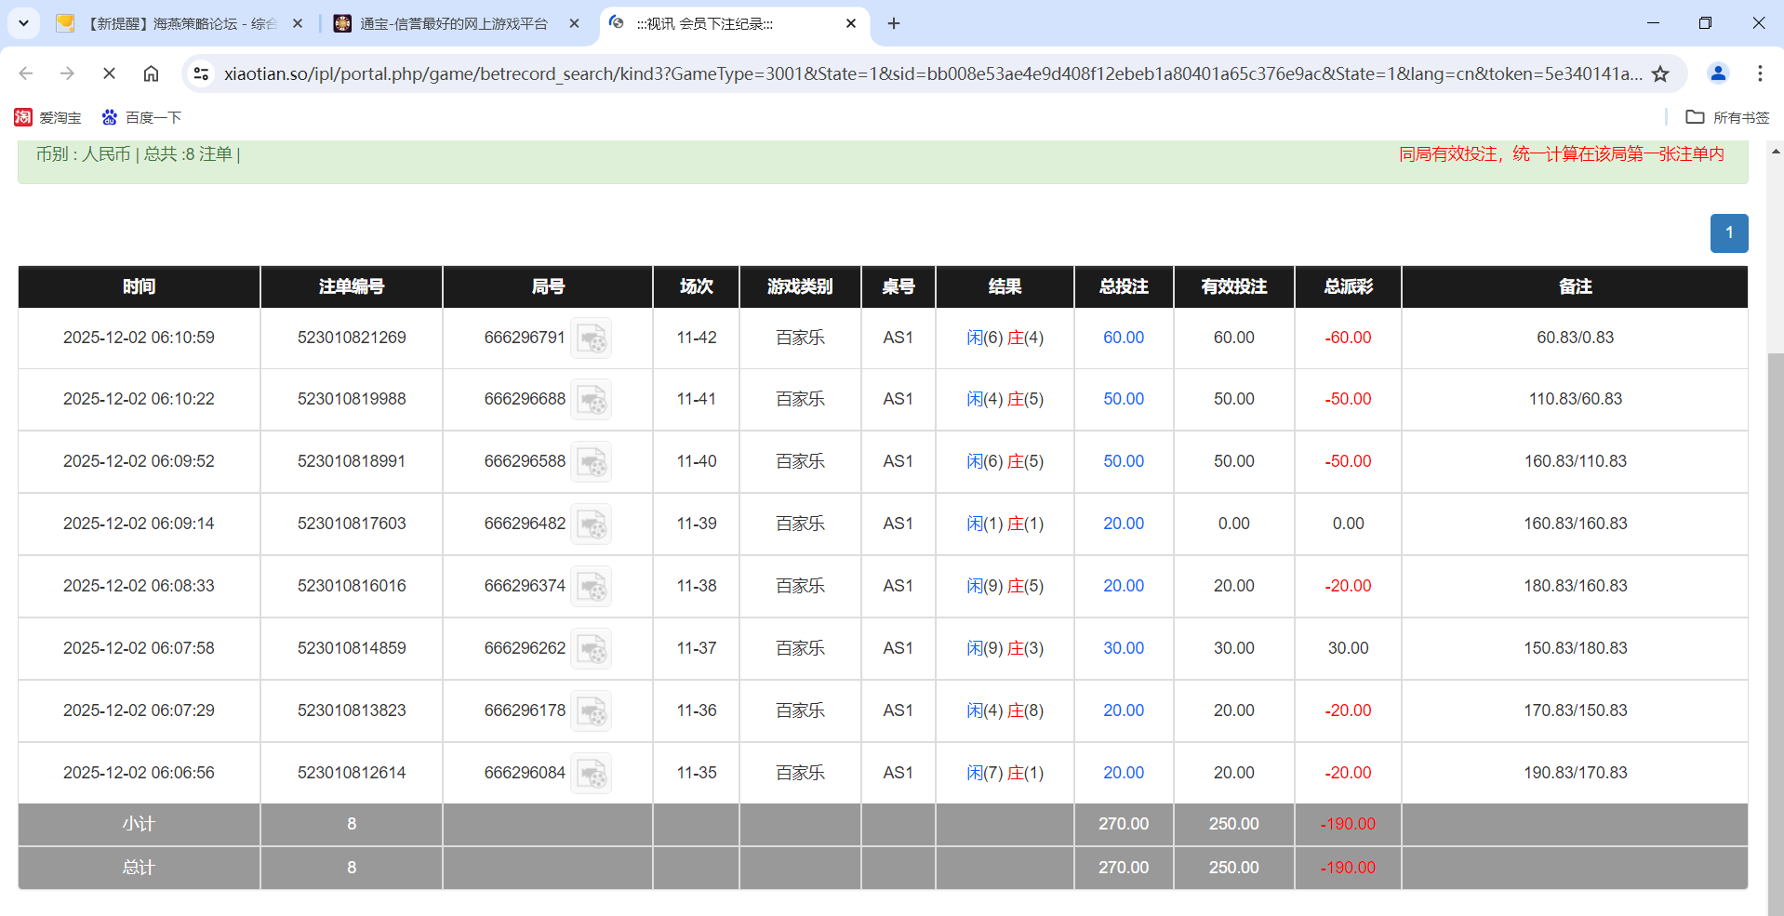Switch to the 海燕策略论坛 tab
Viewport: 1784px width, 916px height.
click(177, 24)
